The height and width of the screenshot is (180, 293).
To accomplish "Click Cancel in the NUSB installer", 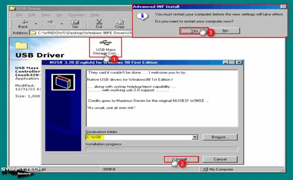I will pos(220,159).
